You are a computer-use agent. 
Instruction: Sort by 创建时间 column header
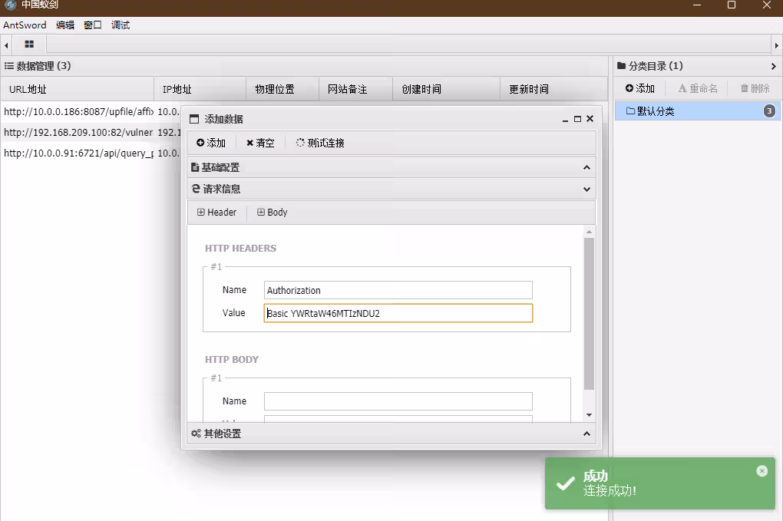click(421, 89)
